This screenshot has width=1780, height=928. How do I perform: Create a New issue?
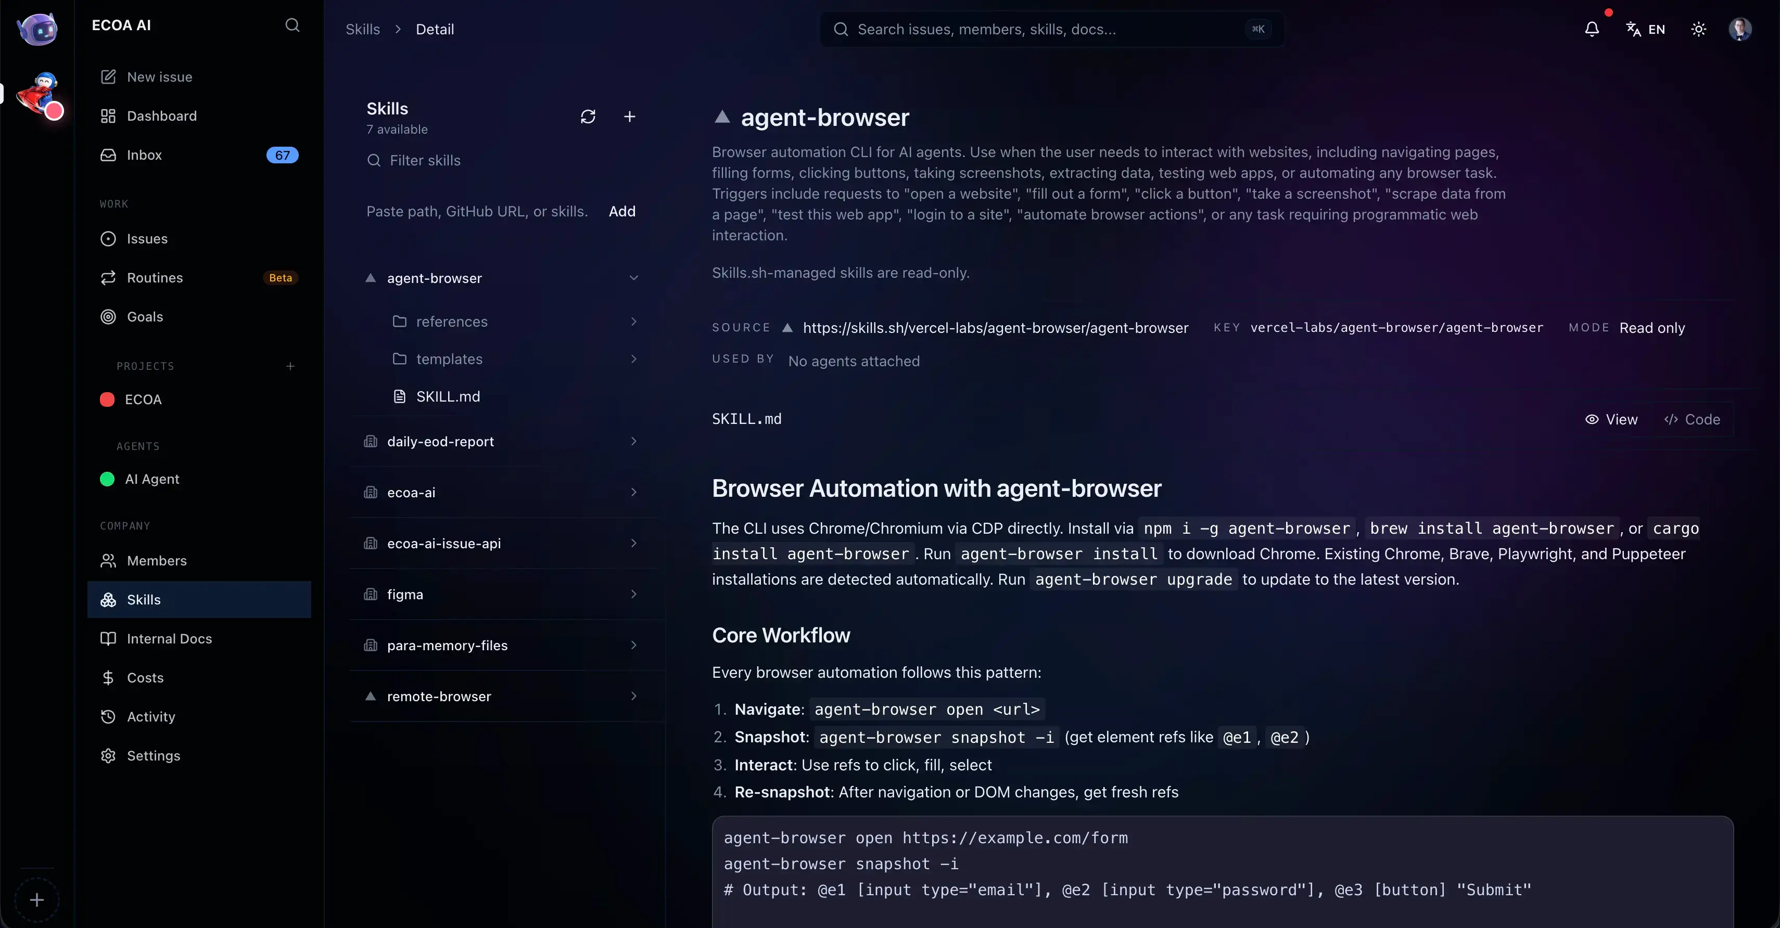[x=199, y=76]
